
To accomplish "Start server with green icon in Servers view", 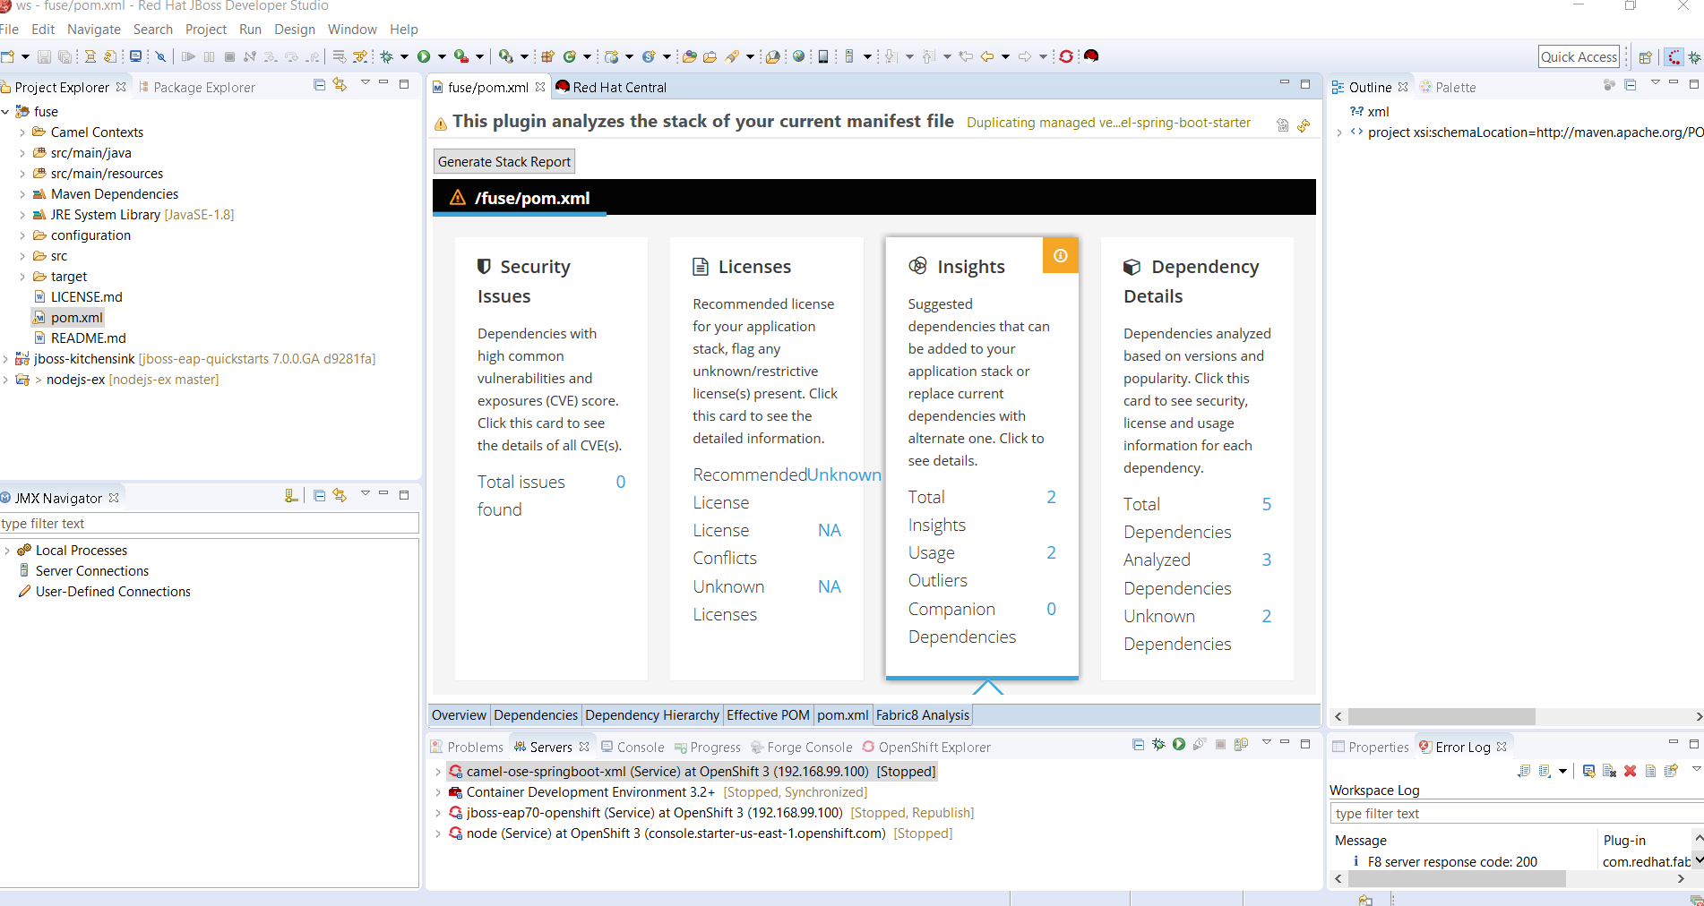I will (1179, 744).
